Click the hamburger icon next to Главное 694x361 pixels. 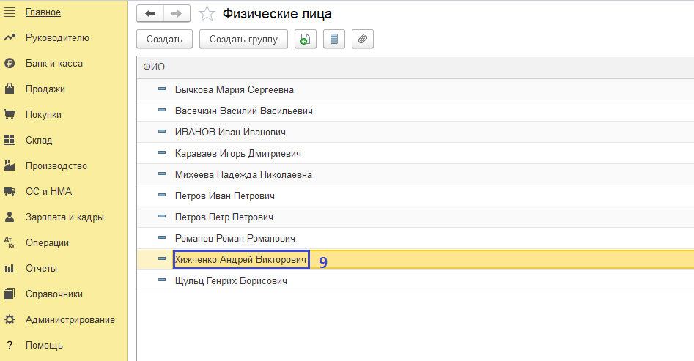[10, 12]
